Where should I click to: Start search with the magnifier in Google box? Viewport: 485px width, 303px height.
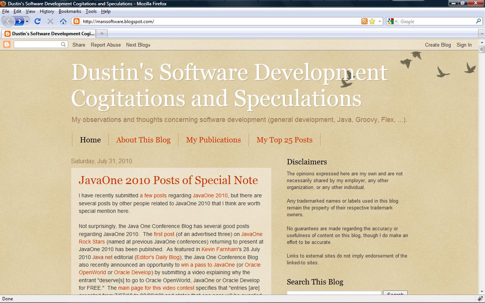(479, 21)
